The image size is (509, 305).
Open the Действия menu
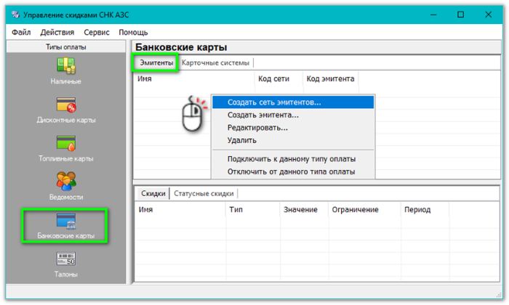coord(57,32)
